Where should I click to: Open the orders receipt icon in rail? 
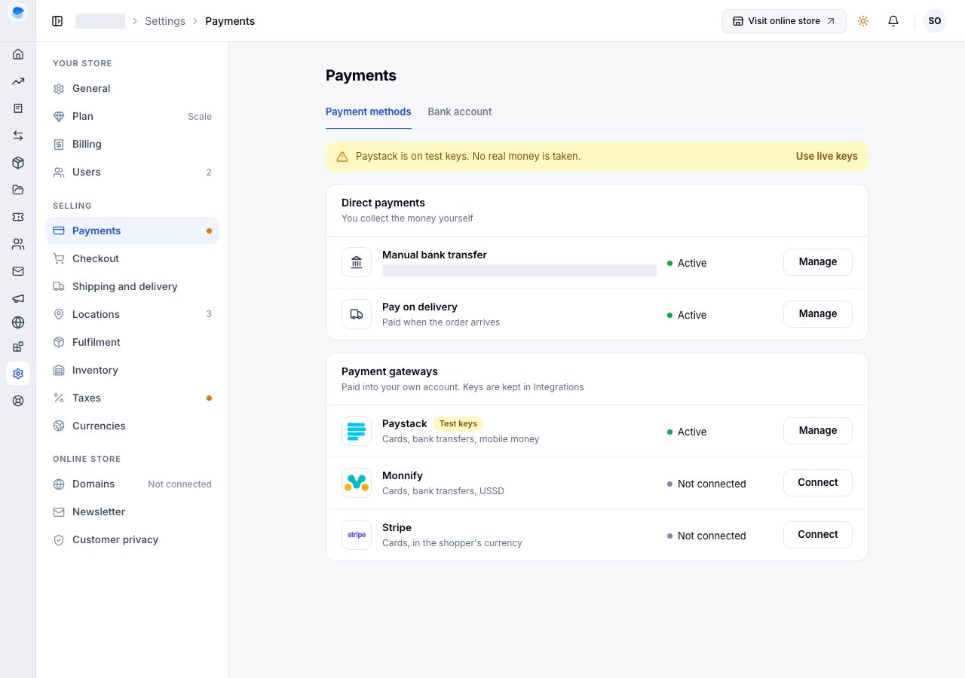coord(18,108)
